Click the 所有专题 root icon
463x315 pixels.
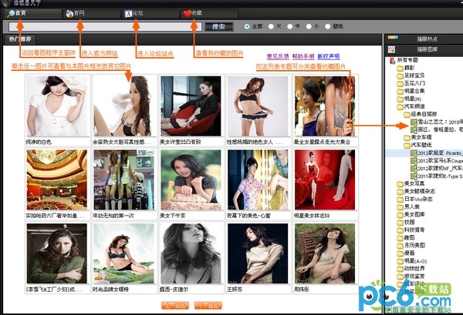393,60
